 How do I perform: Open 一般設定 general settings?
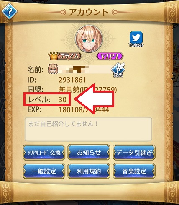[44, 171]
